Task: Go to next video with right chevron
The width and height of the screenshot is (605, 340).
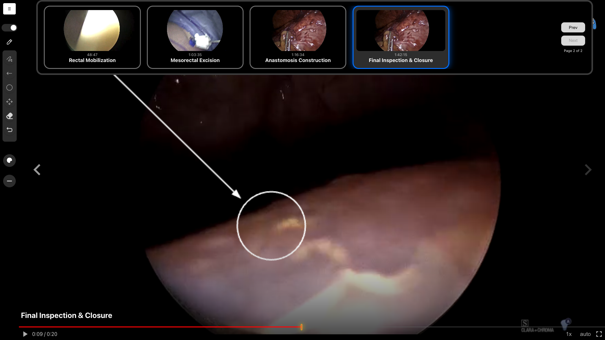Action: pos(588,170)
